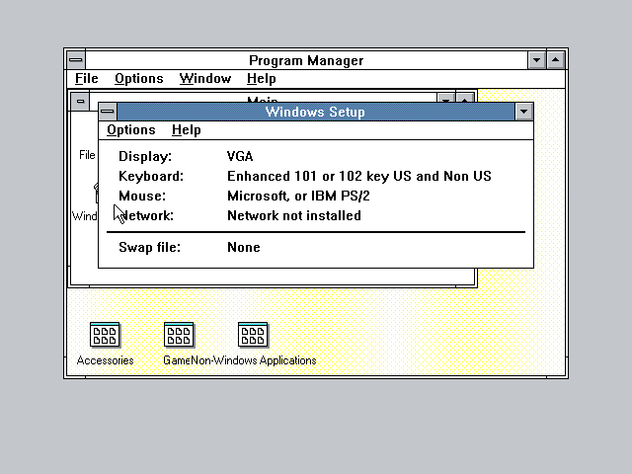Open the Program Manager control-menu box
Screen dimensions: 632x474
pyautogui.click(x=76, y=60)
